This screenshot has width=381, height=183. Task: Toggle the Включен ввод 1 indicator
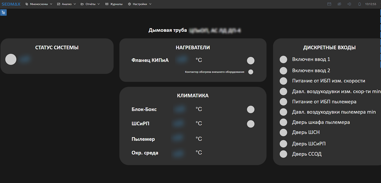coord(283,60)
